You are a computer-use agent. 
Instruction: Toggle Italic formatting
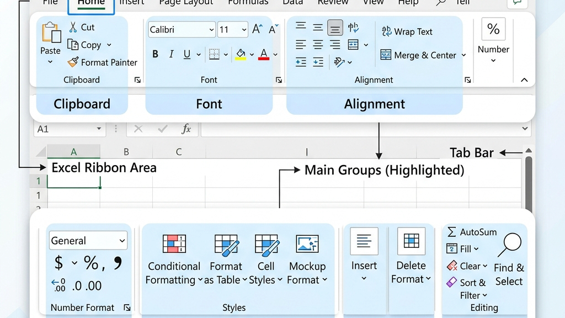[x=171, y=54]
